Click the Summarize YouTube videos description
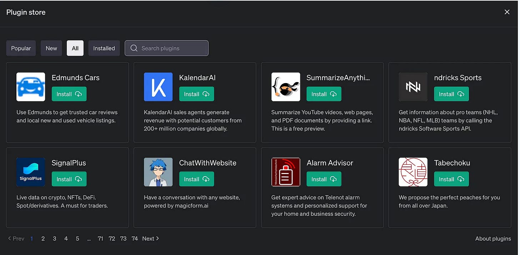The height and width of the screenshot is (255, 520). pyautogui.click(x=322, y=121)
